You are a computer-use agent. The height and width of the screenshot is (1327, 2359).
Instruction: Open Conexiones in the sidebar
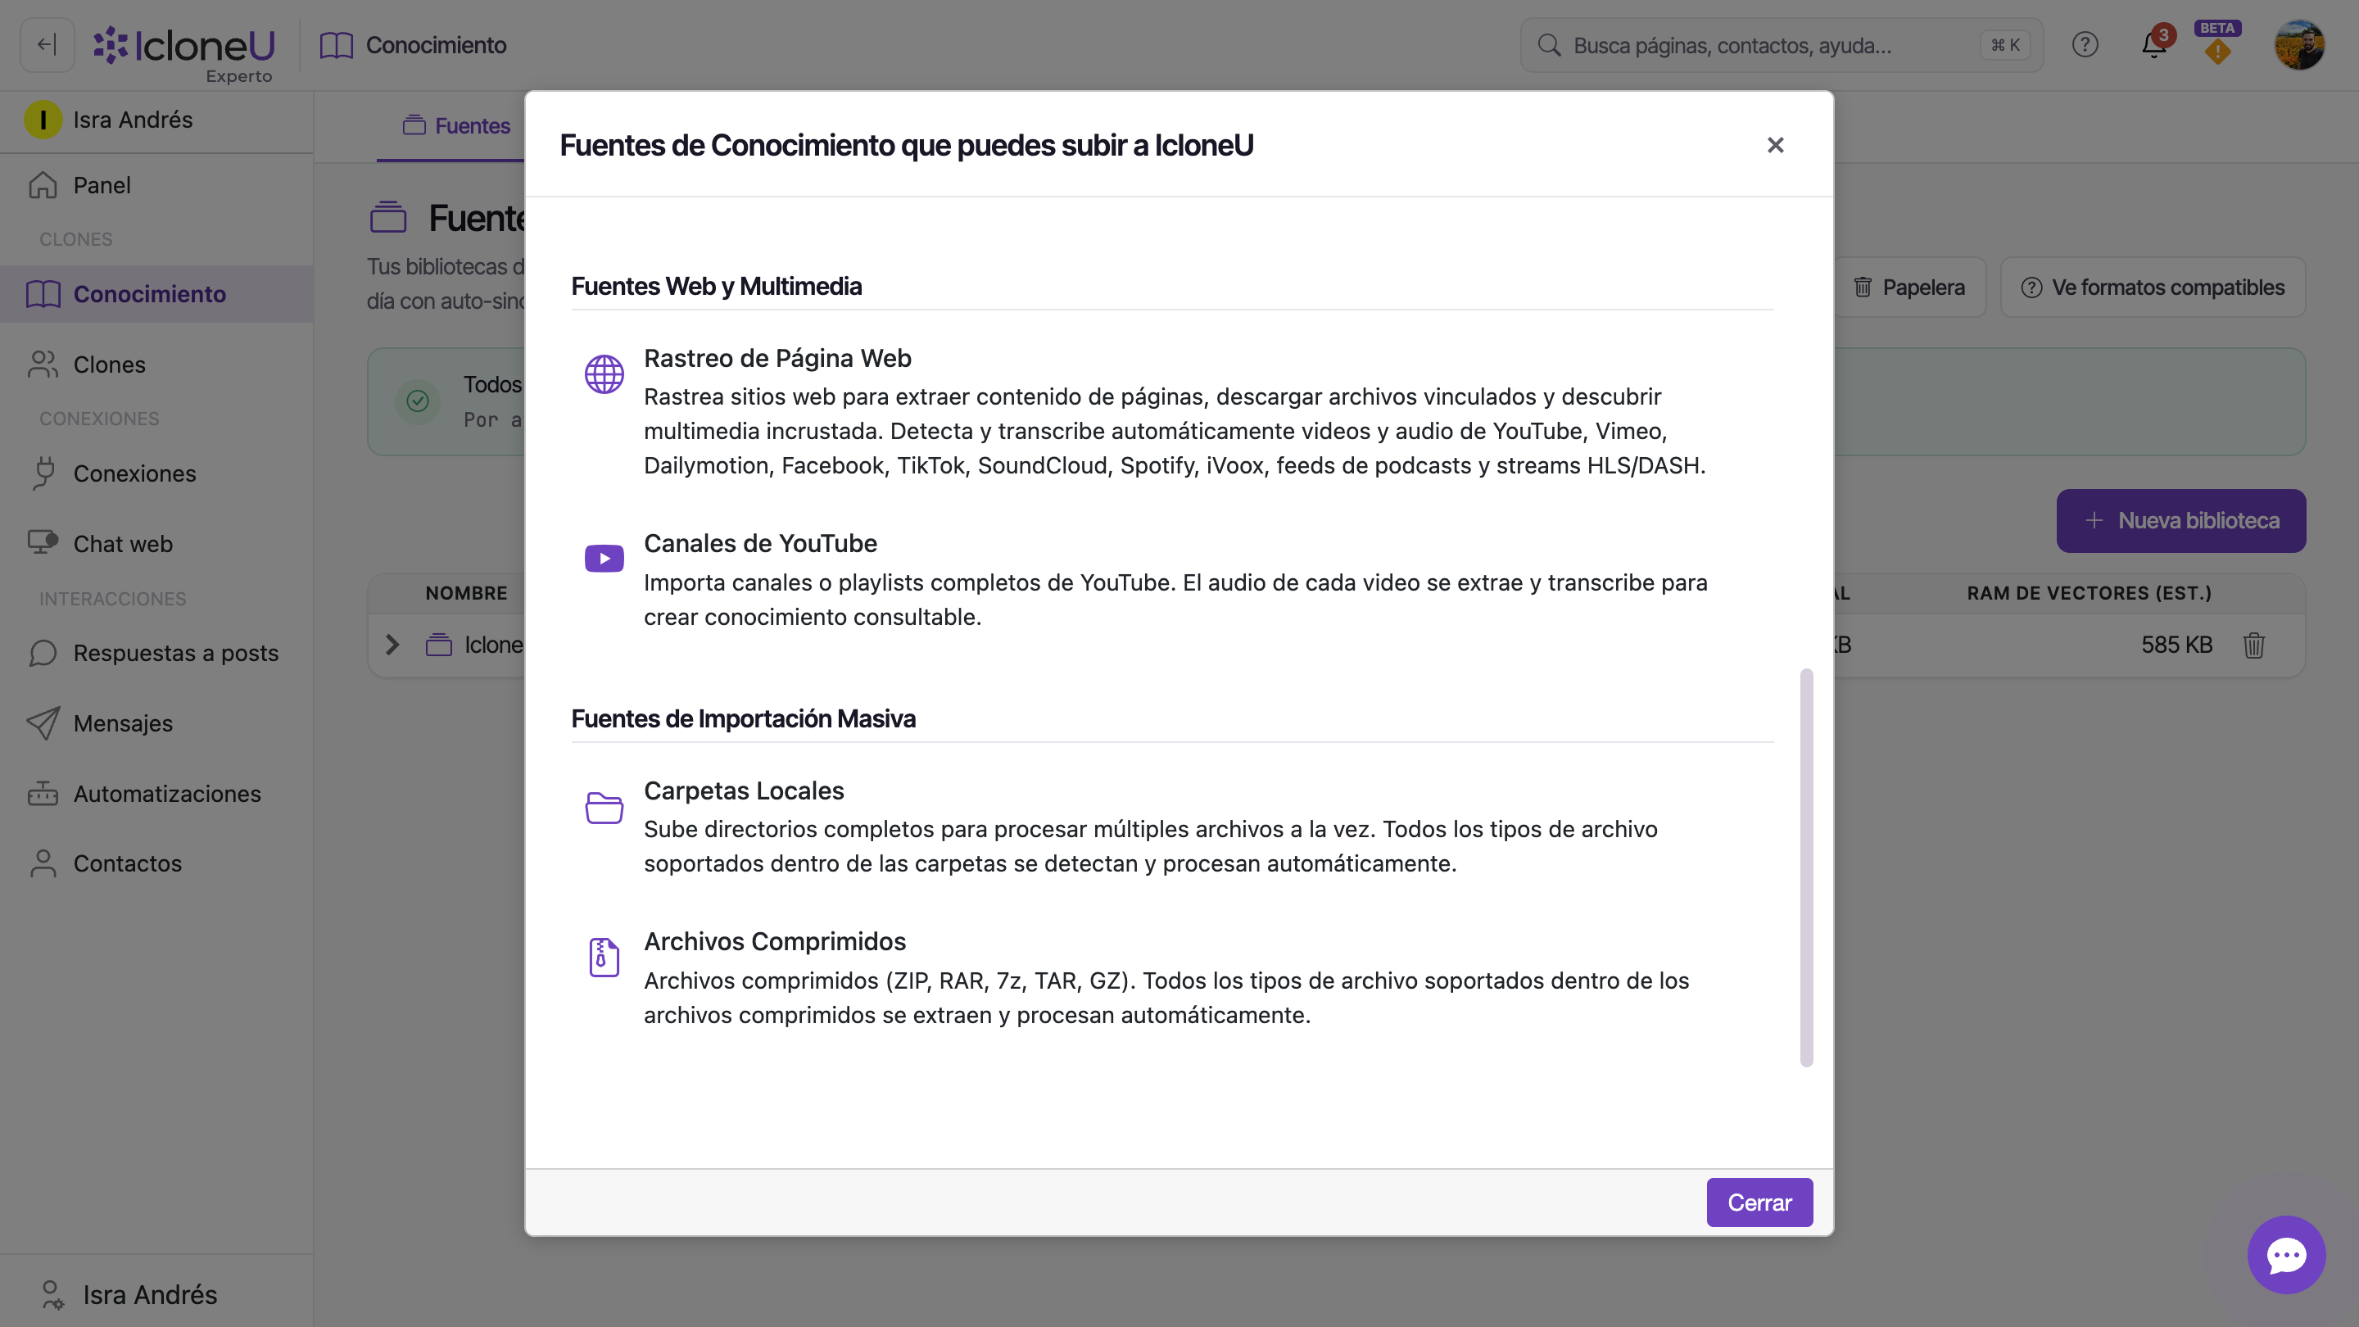pyautogui.click(x=156, y=473)
